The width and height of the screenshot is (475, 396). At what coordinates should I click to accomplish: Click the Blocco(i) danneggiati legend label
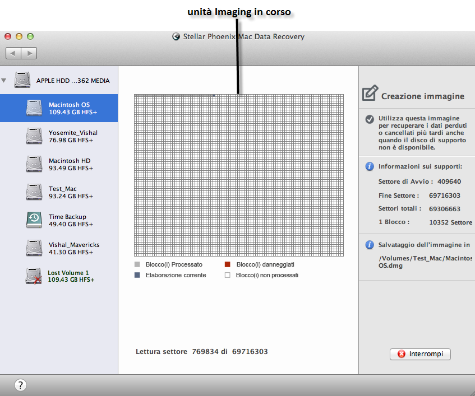[265, 264]
